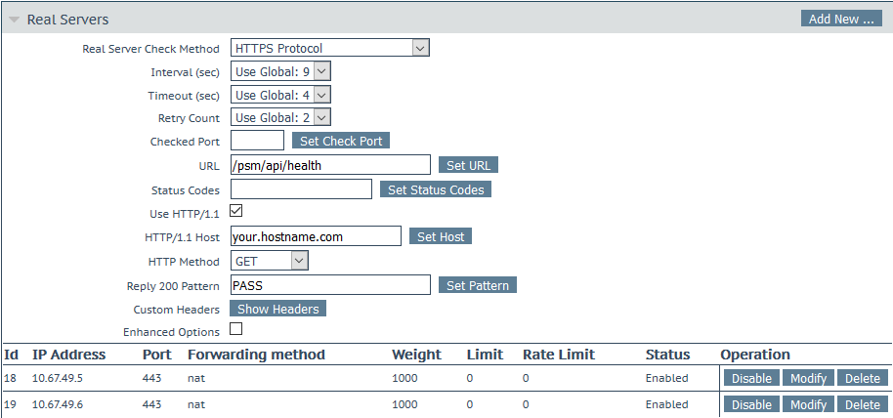Image resolution: width=893 pixels, height=418 pixels.
Task: Open the Interval (sec) dropdown
Action: click(x=280, y=71)
